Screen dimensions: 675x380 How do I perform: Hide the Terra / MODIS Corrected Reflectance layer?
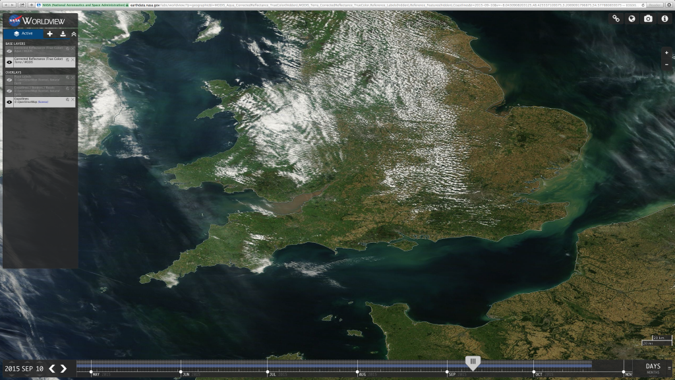click(9, 62)
